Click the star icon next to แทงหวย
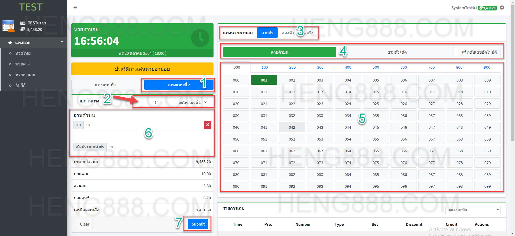Image resolution: width=515 pixels, height=236 pixels. point(10,43)
